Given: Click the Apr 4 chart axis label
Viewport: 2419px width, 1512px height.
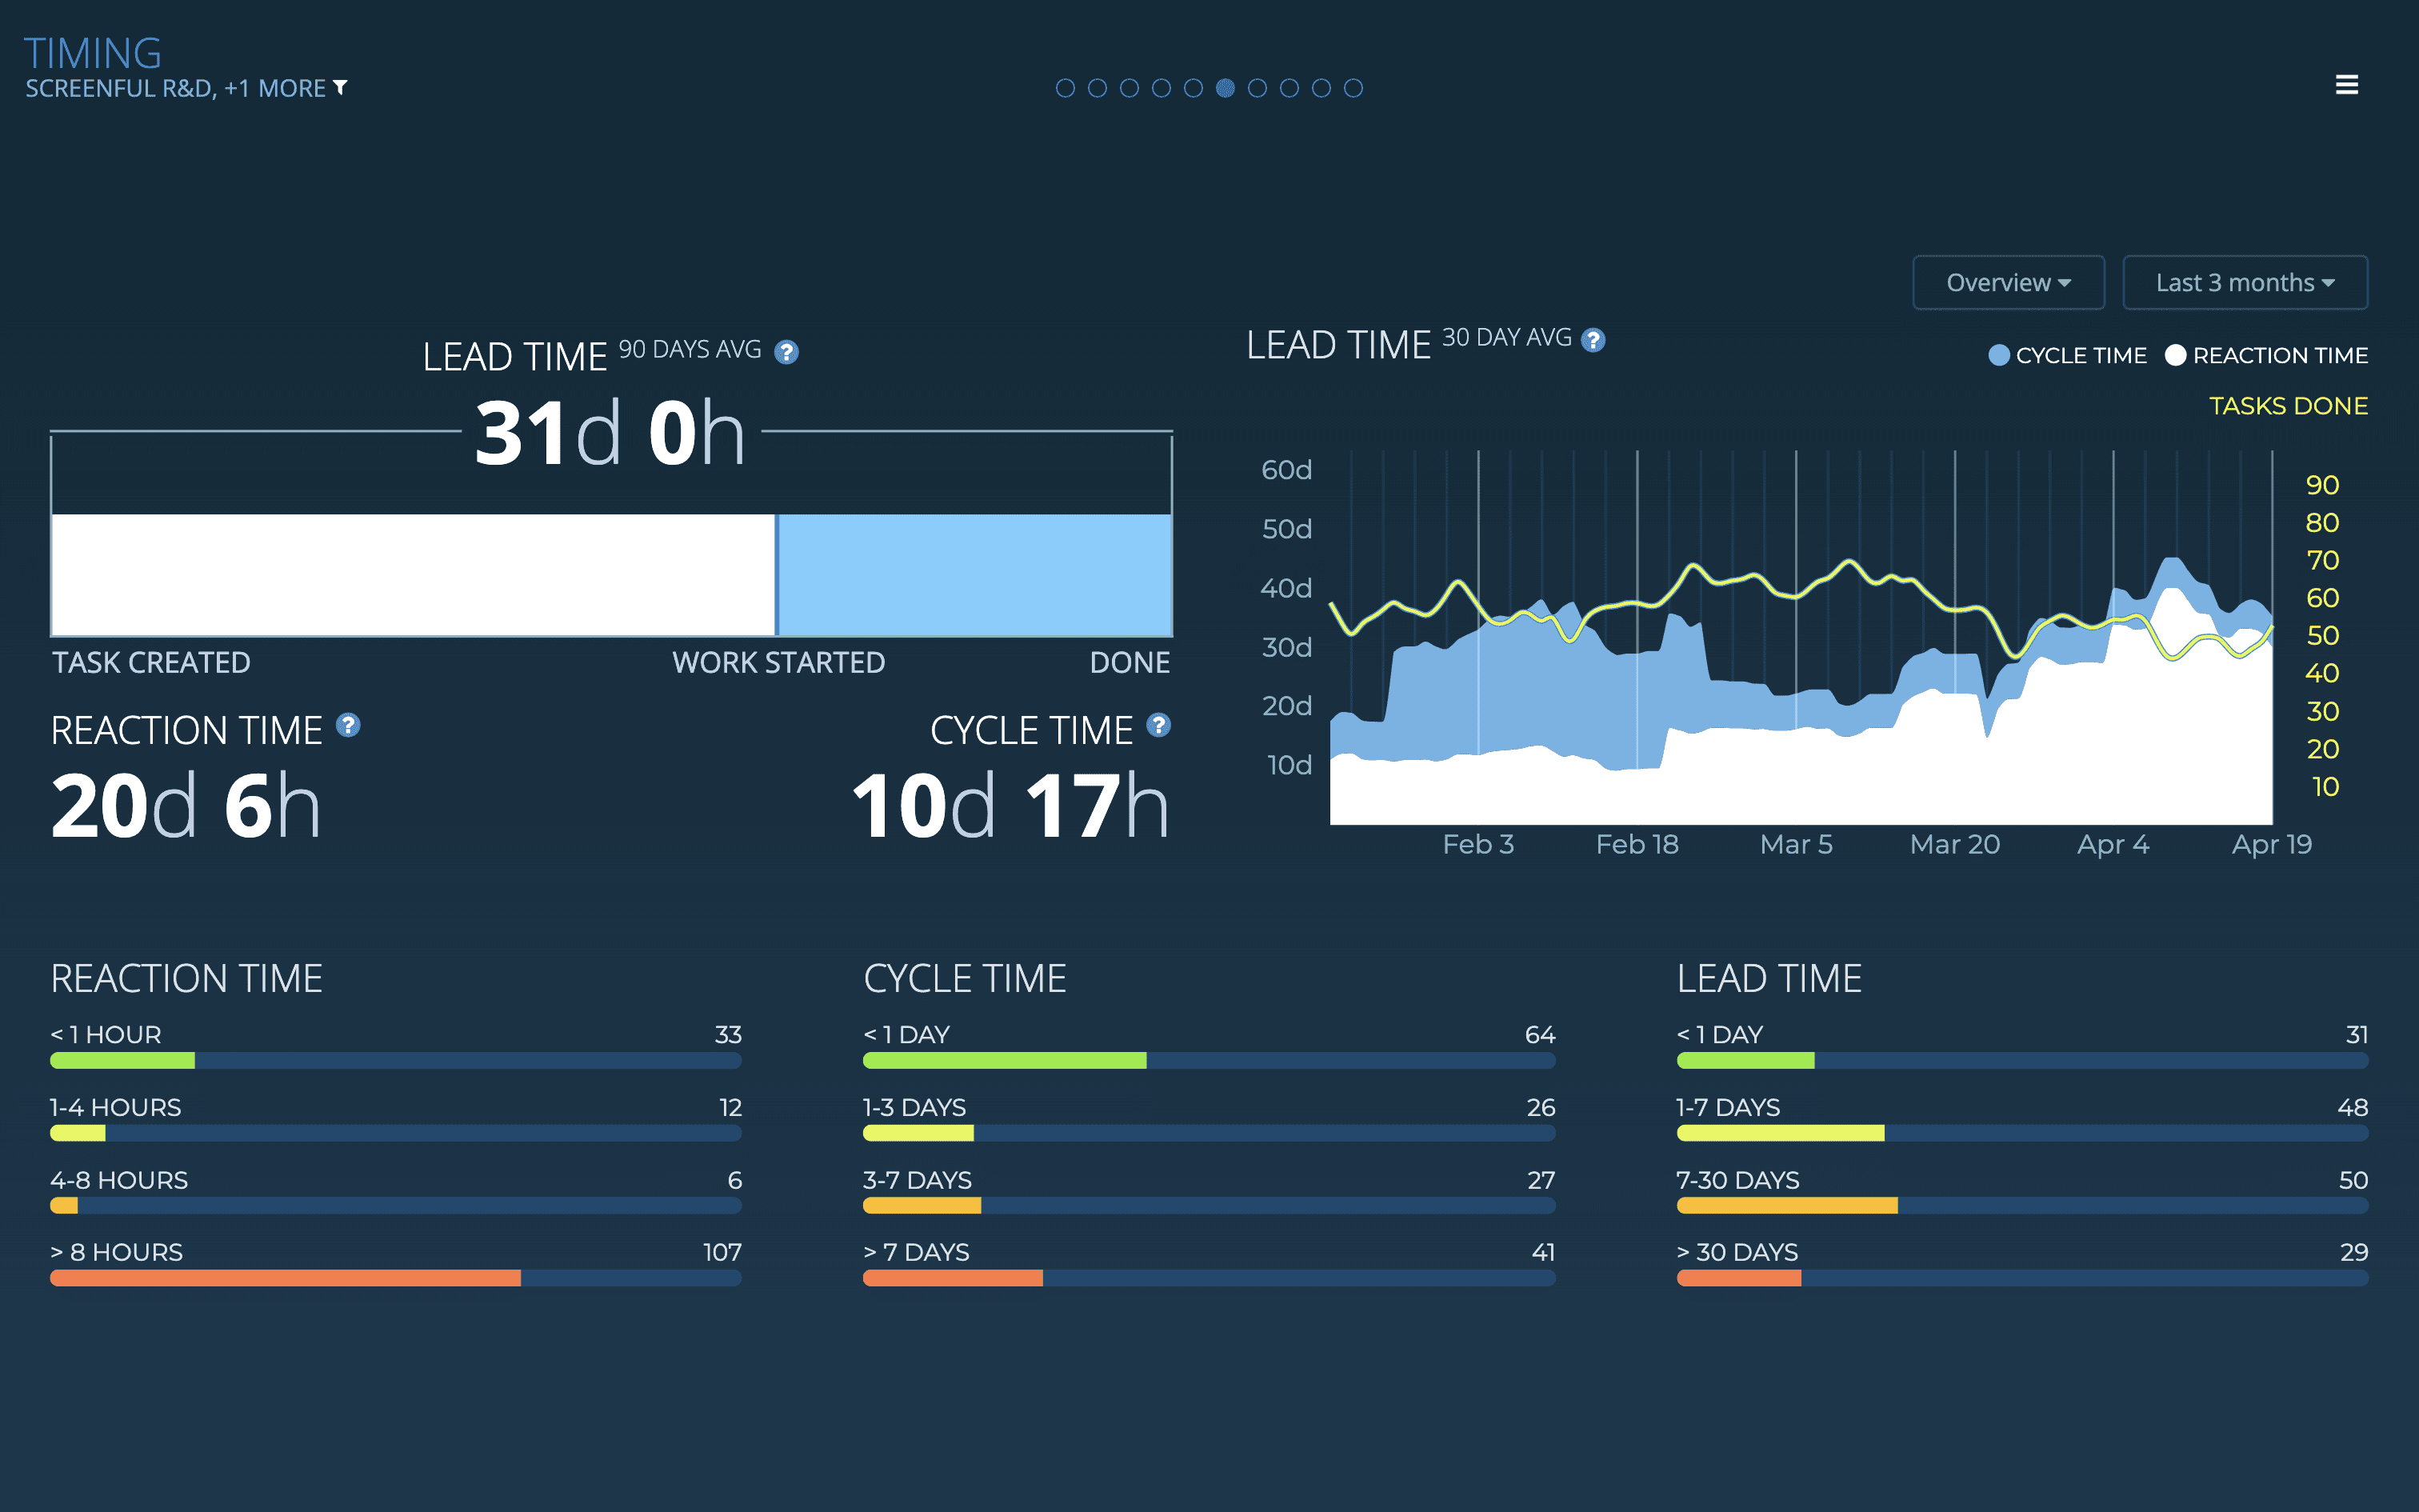Looking at the screenshot, I should 2113,845.
